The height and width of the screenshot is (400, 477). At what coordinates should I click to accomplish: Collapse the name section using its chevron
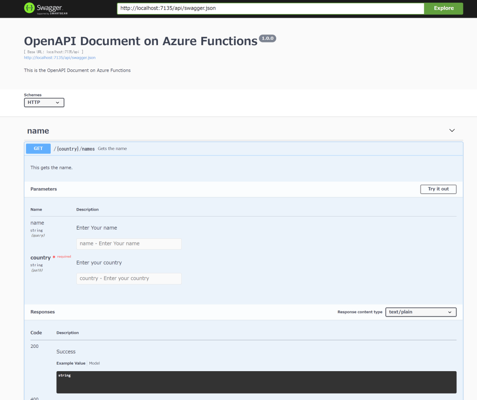pos(451,130)
